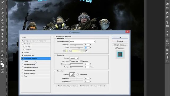Uncheck the Обводка effect checkbox
Viewport: 170px width, 96px height.
tap(23, 53)
